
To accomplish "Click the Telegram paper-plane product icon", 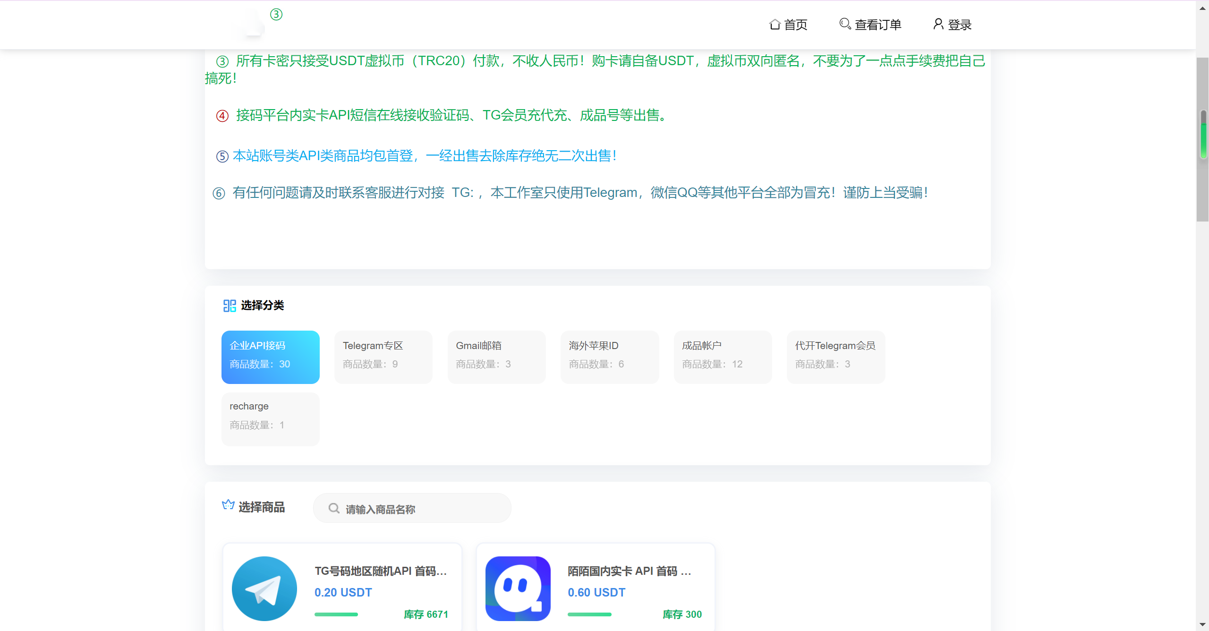I will 264,588.
